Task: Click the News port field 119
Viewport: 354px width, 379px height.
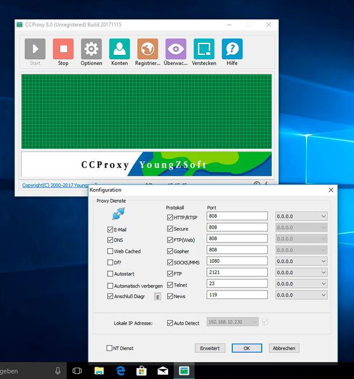Action: [x=237, y=294]
